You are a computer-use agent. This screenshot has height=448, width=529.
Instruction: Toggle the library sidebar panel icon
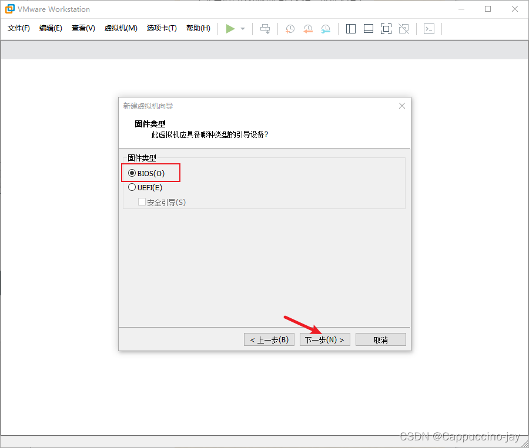[x=351, y=29]
